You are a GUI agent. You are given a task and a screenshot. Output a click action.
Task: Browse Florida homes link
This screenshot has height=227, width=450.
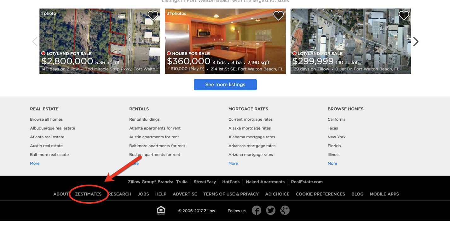point(334,146)
